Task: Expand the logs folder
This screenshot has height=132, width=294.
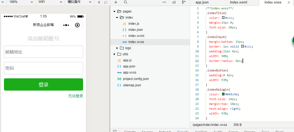Action: (x=117, y=48)
